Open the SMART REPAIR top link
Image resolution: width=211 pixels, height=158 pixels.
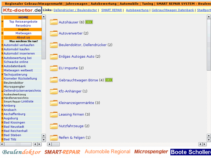111,10
